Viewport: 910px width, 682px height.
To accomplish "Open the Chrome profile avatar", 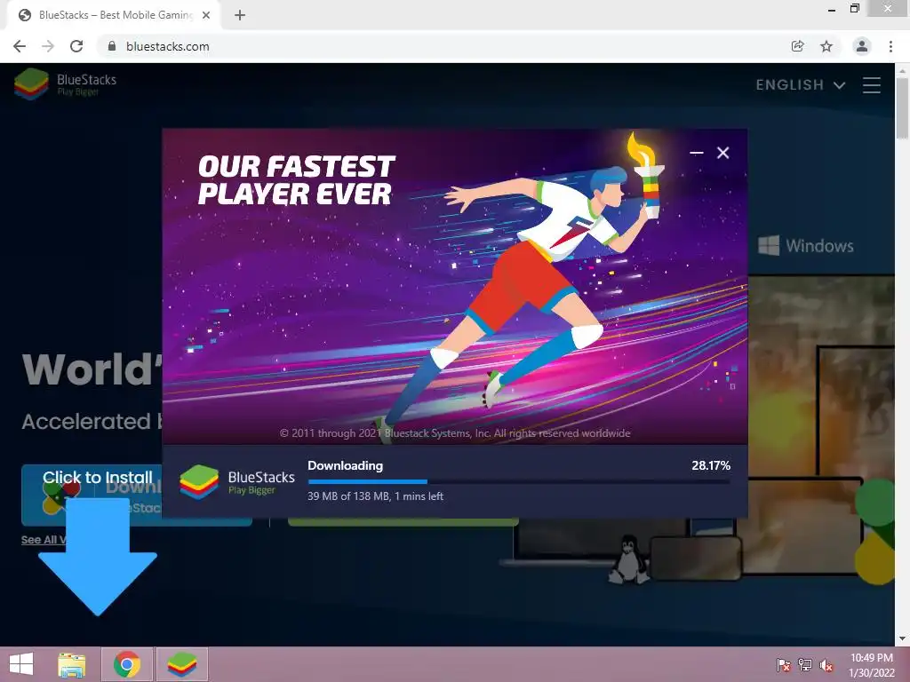I will (862, 46).
